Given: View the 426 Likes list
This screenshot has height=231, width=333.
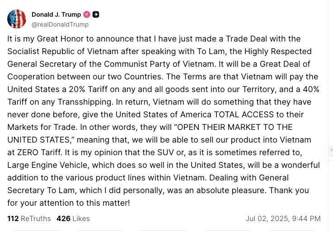Looking at the screenshot, I should pyautogui.click(x=73, y=219).
